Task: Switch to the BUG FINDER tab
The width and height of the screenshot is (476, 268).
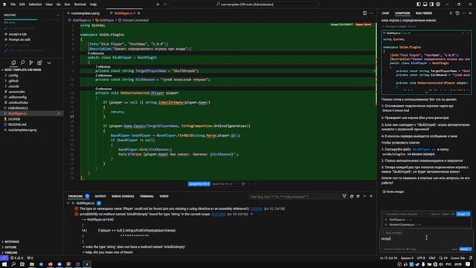Action: [424, 13]
